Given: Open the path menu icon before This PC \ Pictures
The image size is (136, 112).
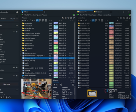Looking at the screenshot, I should (22, 15).
